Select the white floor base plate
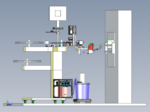This screenshot has width=150, height=112. pyautogui.click(x=75, y=105)
